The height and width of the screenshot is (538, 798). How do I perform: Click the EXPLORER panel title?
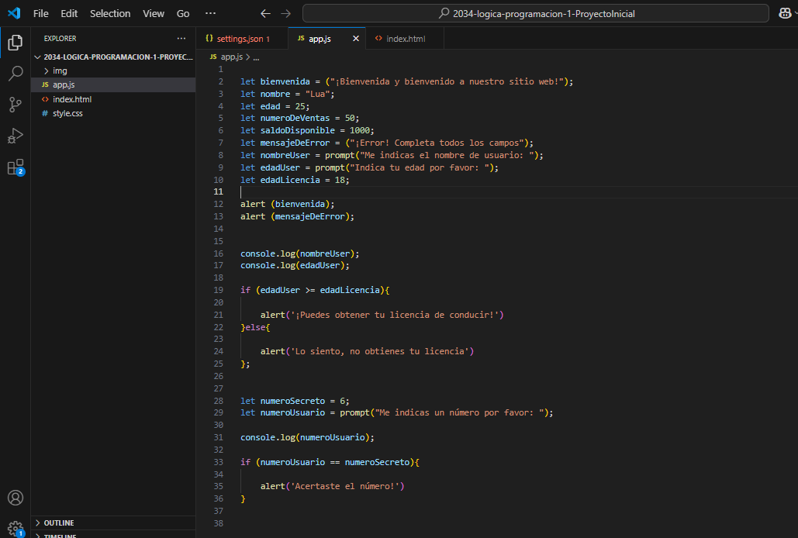pos(60,39)
